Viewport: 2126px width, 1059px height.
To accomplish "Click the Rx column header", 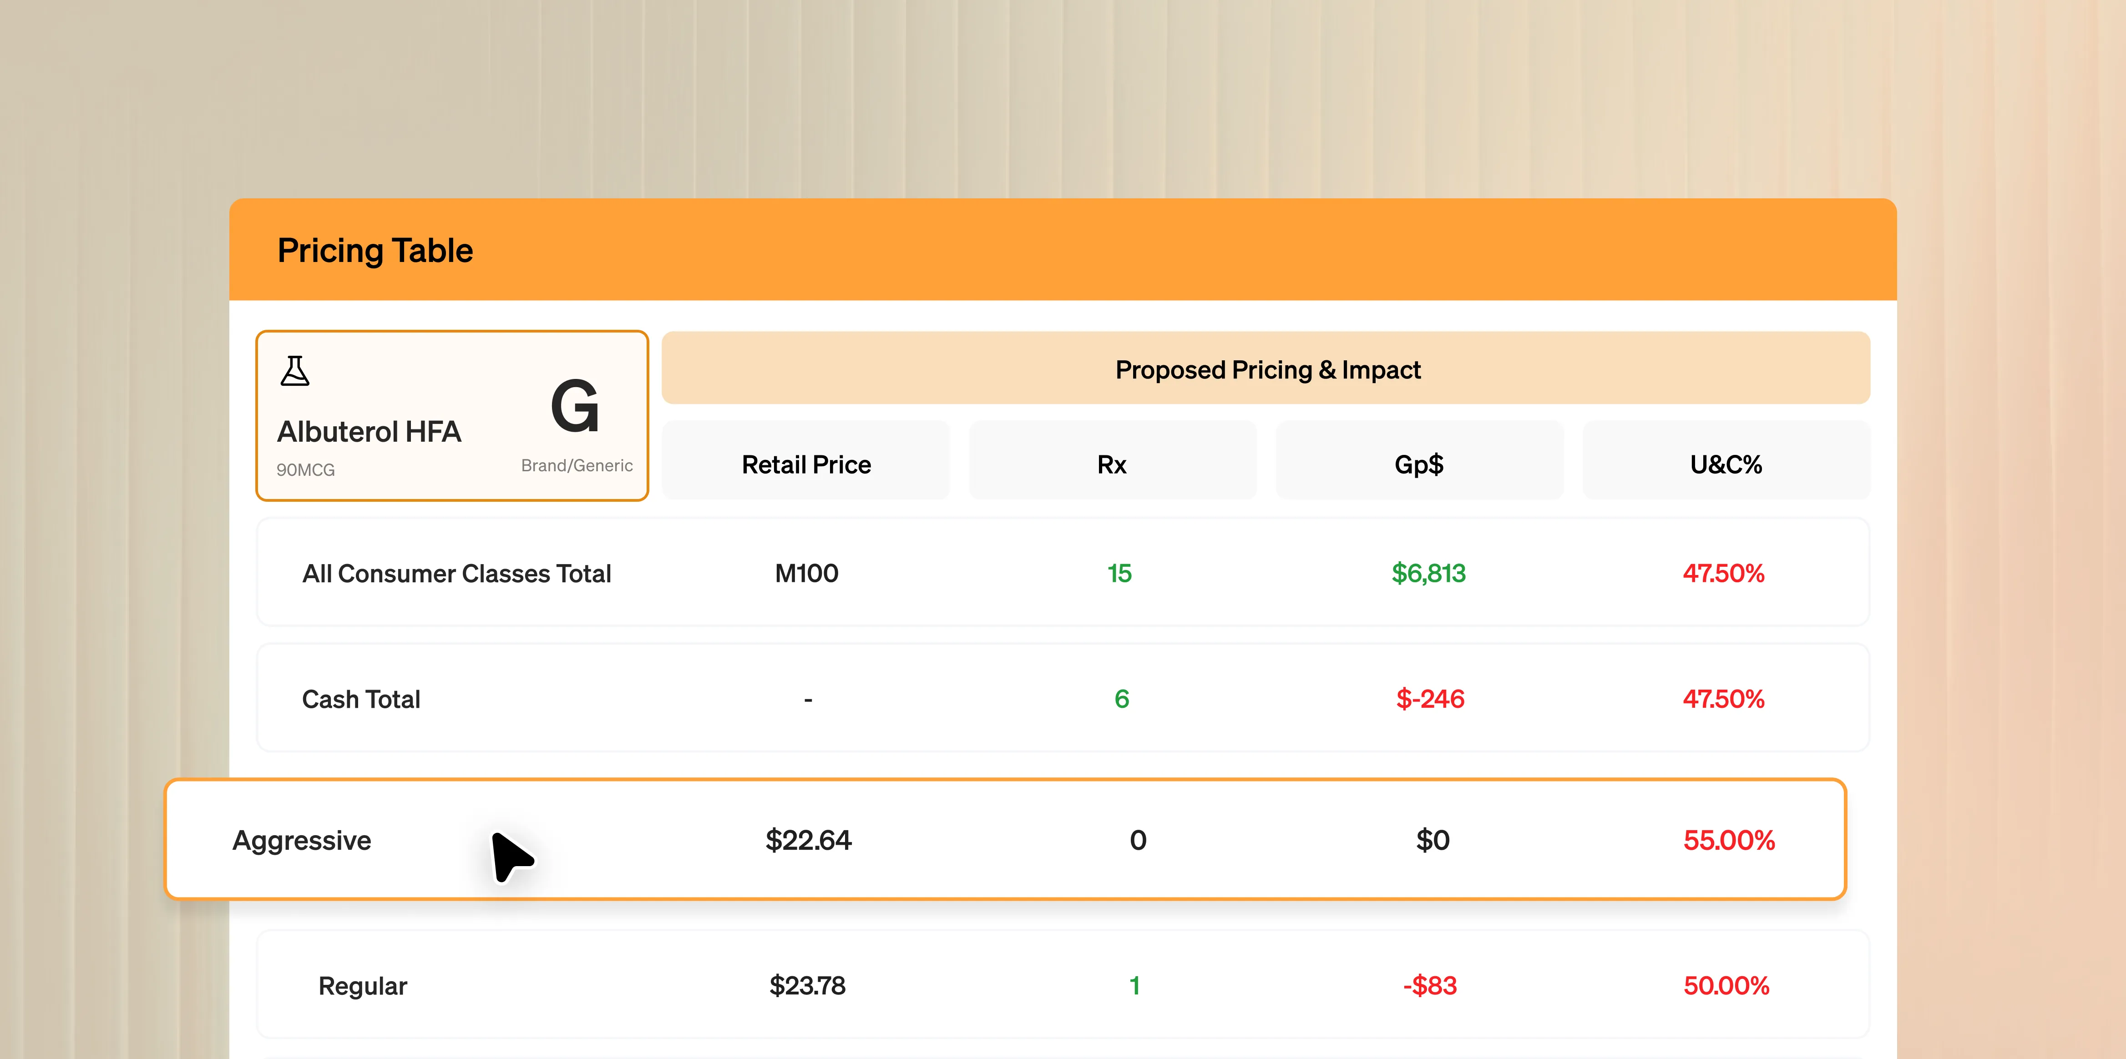I will (1112, 464).
